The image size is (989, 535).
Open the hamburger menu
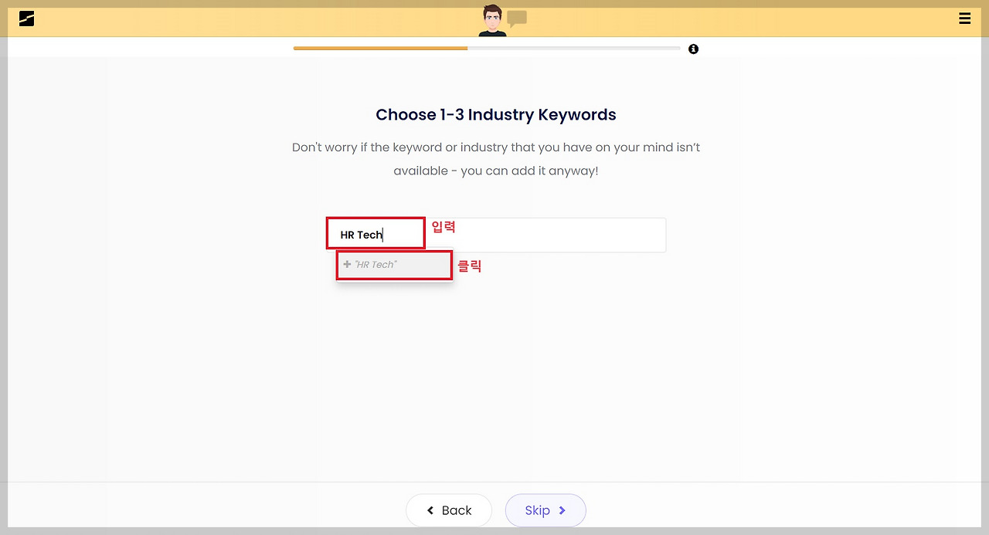[x=964, y=19]
